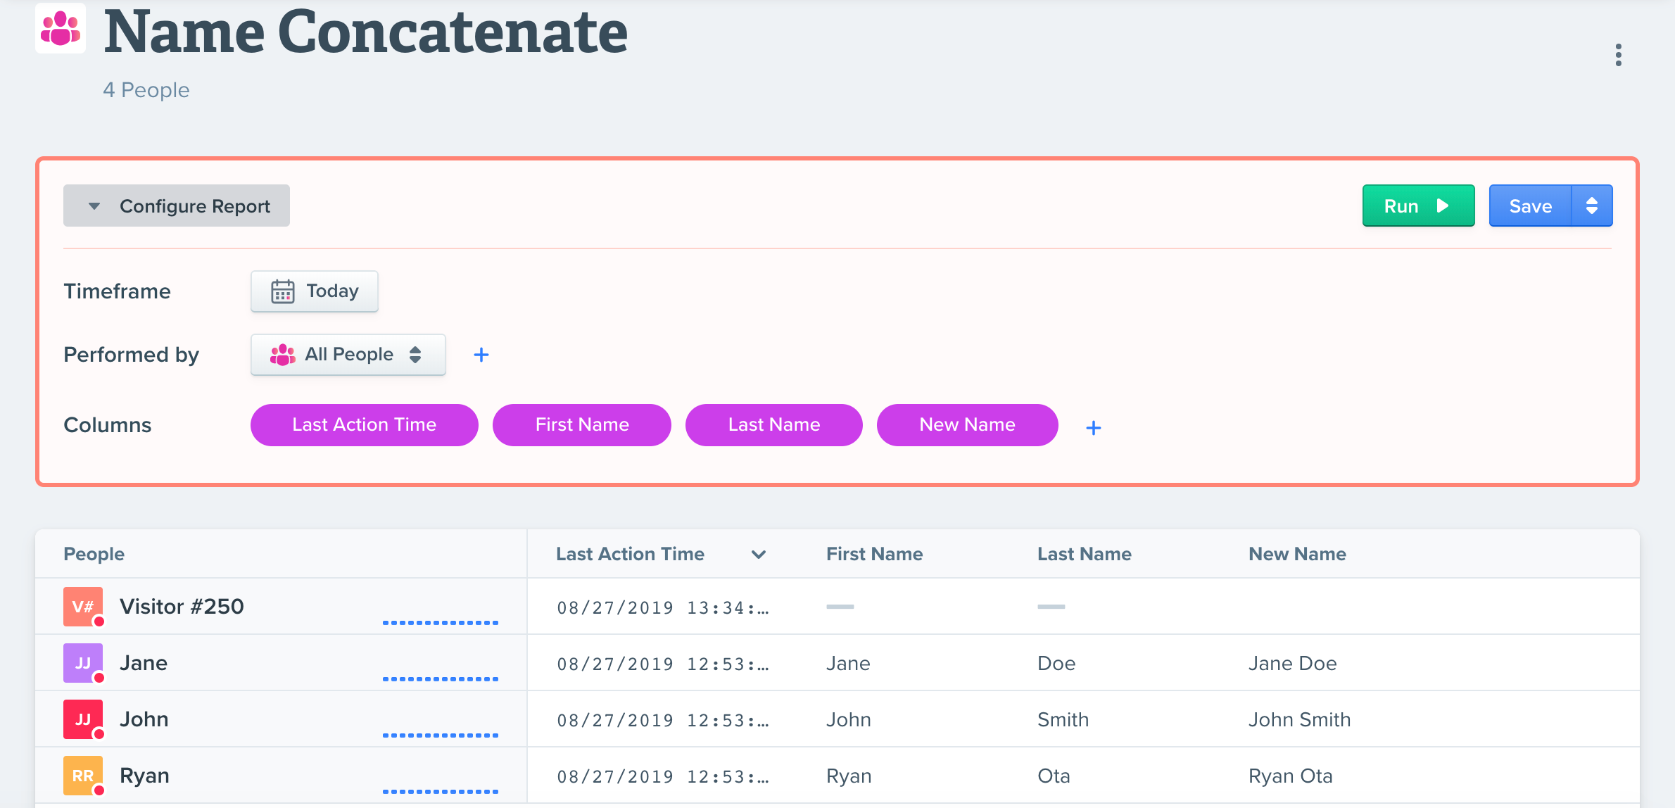Add a new column with plus icon
1675x808 pixels.
coord(1093,427)
